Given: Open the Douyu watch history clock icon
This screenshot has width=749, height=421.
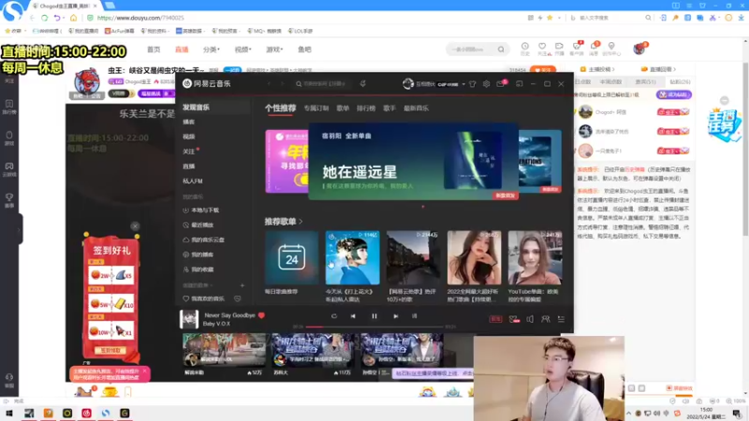Looking at the screenshot, I should [525, 46].
